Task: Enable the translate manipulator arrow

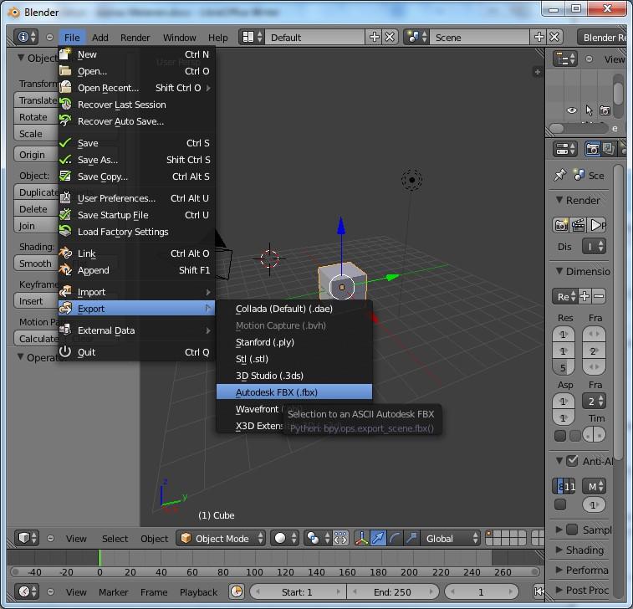Action: (x=378, y=538)
